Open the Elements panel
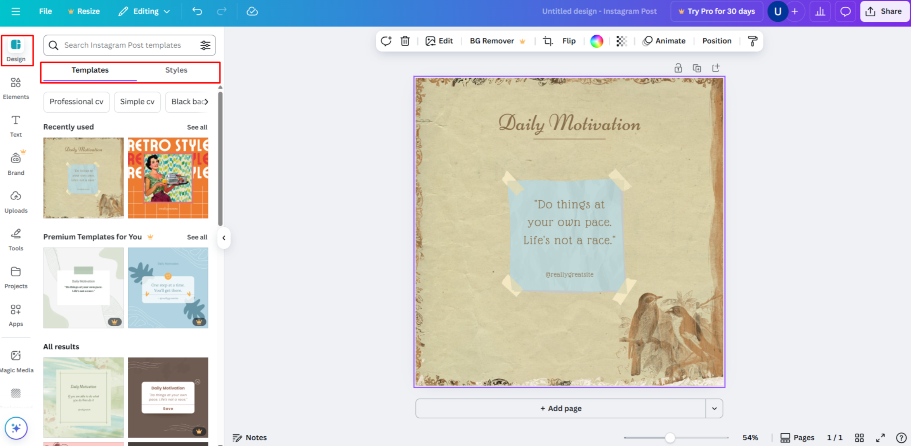 click(16, 88)
